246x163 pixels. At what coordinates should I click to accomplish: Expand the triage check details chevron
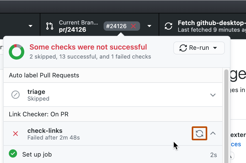coord(213,95)
